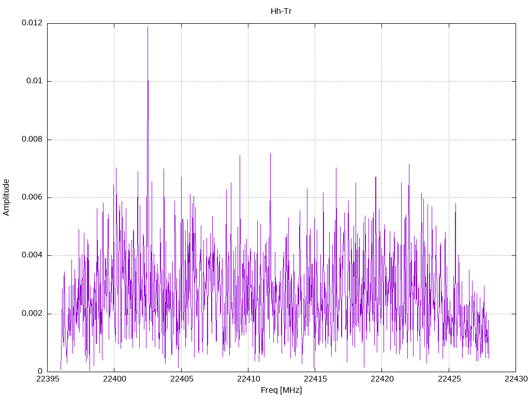Click the 0.002 y-axis tick label
The image size is (530, 397).
pos(33,313)
